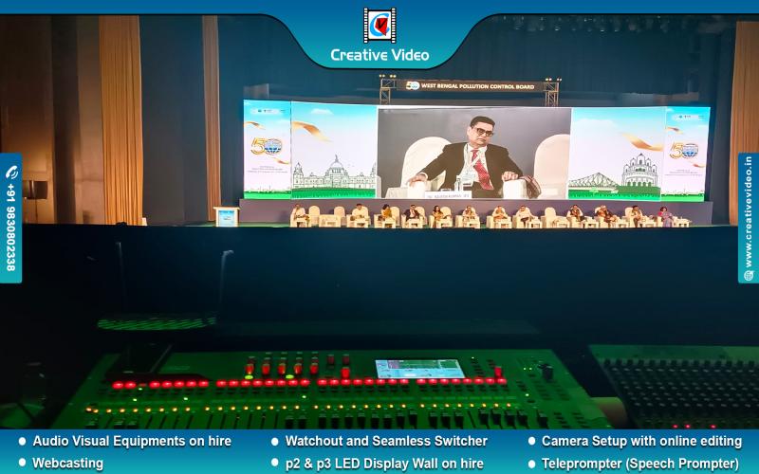Image resolution: width=759 pixels, height=474 pixels.
Task: Click the 50 anniversary emblem on left LED panel
Action: click(261, 147)
